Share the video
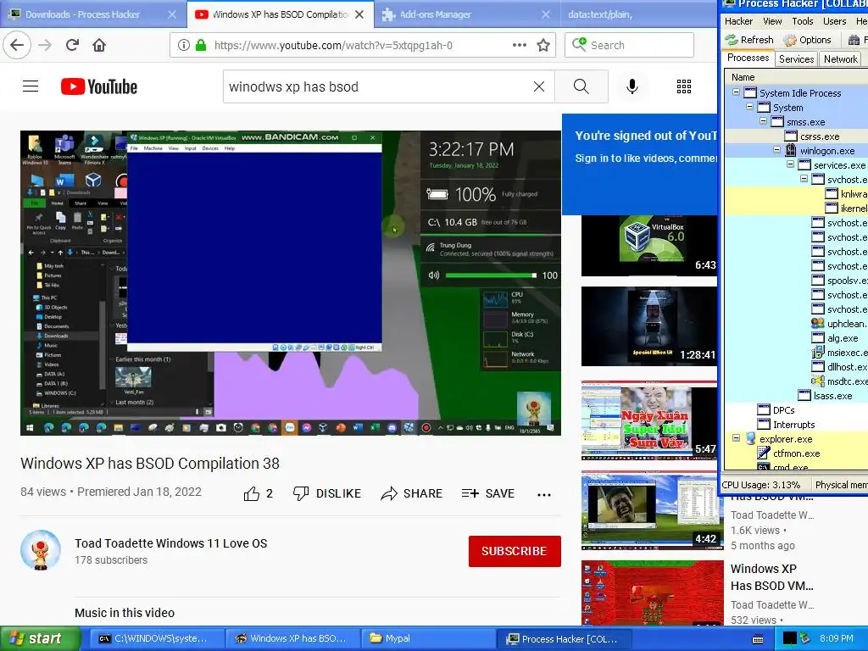The height and width of the screenshot is (651, 868). point(411,493)
